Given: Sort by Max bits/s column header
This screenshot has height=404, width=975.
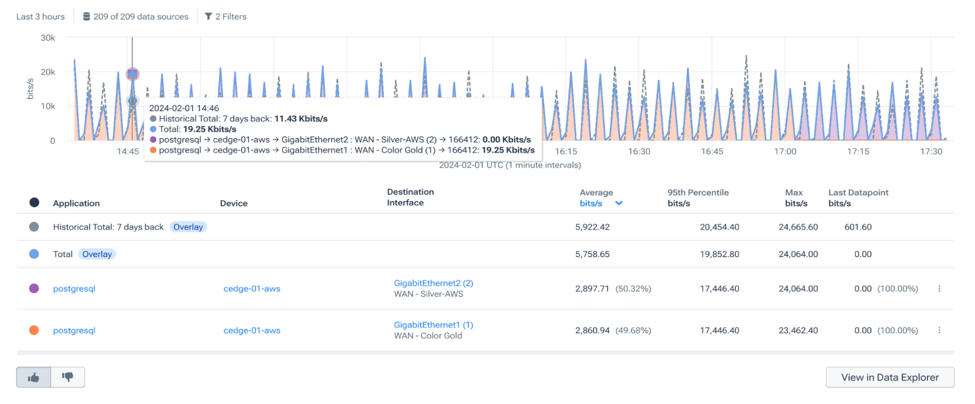Looking at the screenshot, I should 796,198.
